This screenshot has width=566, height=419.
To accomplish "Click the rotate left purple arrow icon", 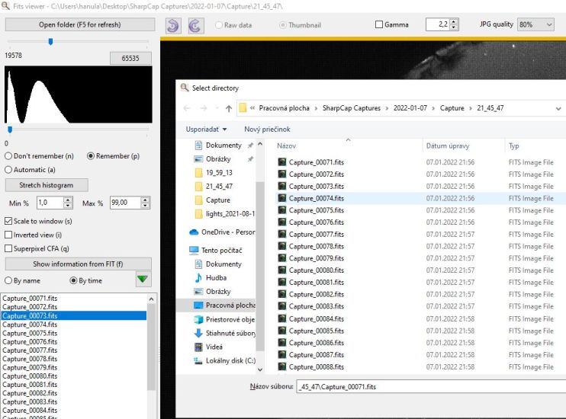I will [174, 25].
